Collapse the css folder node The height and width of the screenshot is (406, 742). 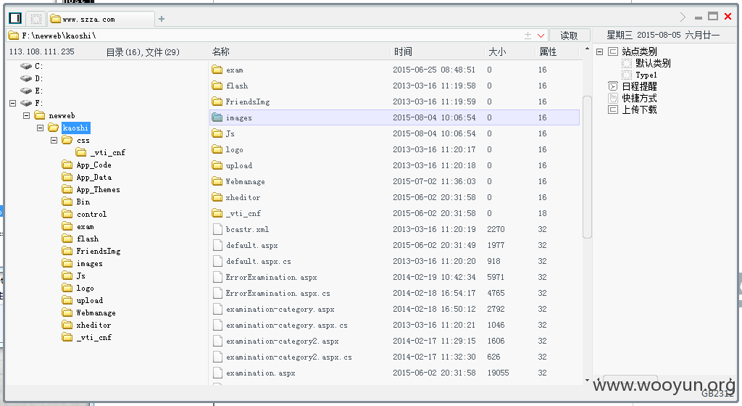54,140
